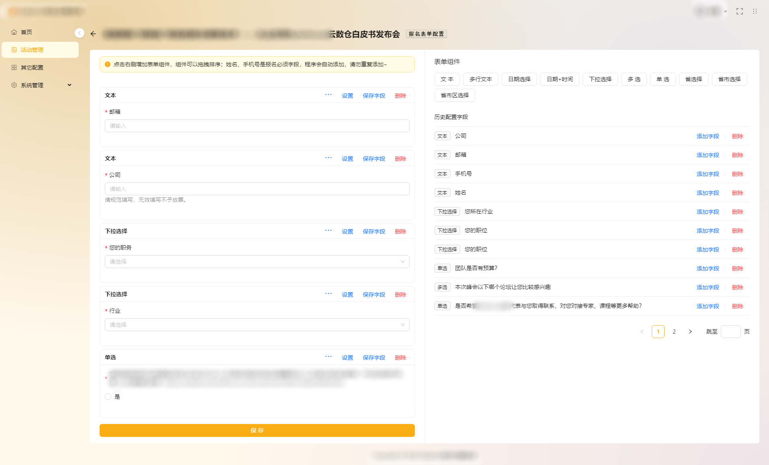Image resolution: width=769 pixels, height=465 pixels.
Task: Add a 文本 component
Action: pyautogui.click(x=447, y=79)
